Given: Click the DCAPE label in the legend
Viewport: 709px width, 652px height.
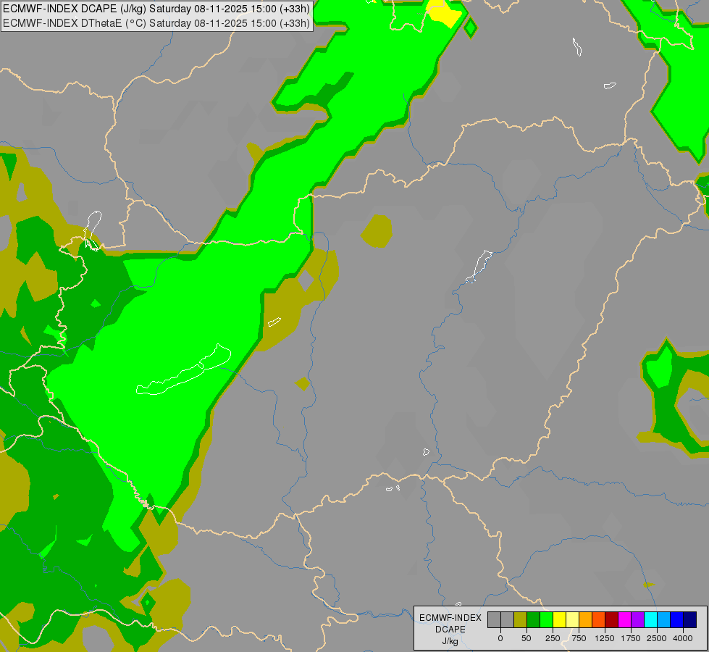Looking at the screenshot, I should point(450,630).
